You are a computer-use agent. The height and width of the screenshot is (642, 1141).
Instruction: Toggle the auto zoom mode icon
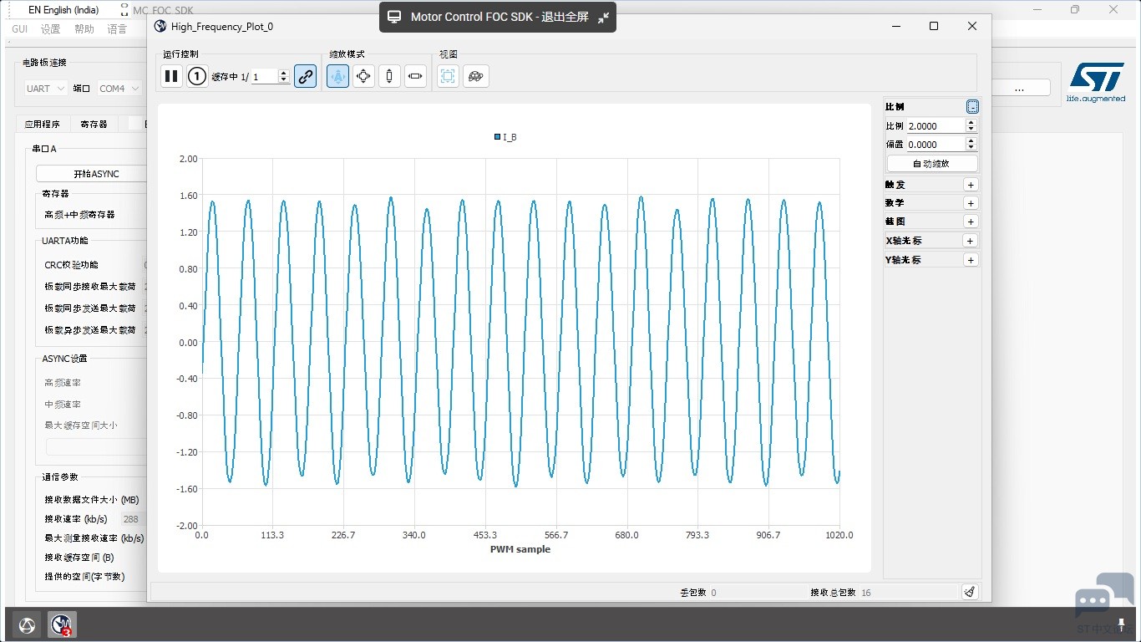point(337,76)
